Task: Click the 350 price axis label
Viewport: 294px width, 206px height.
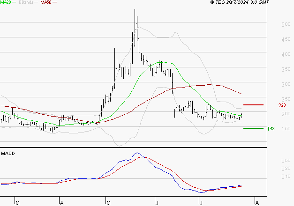Action: (286, 69)
